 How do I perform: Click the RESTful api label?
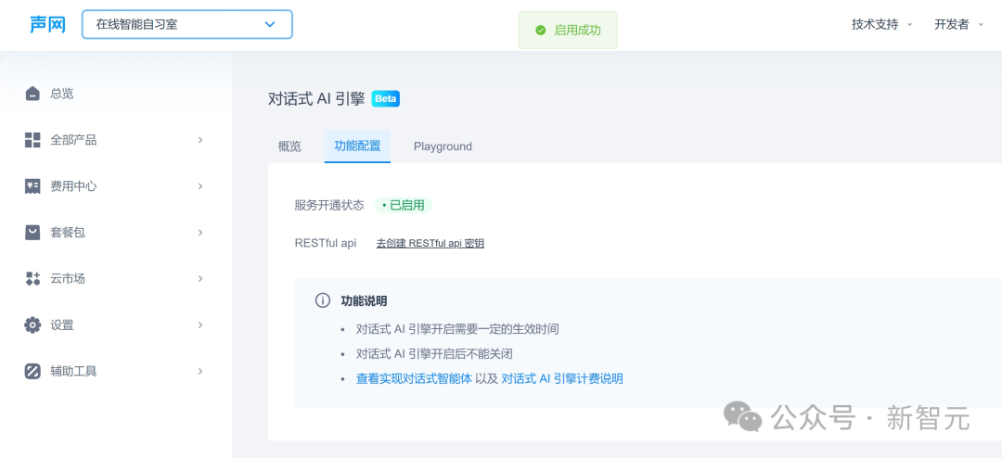click(326, 244)
